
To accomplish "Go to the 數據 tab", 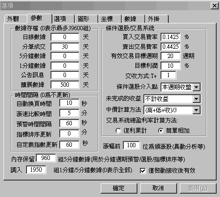I will pos(133,19).
